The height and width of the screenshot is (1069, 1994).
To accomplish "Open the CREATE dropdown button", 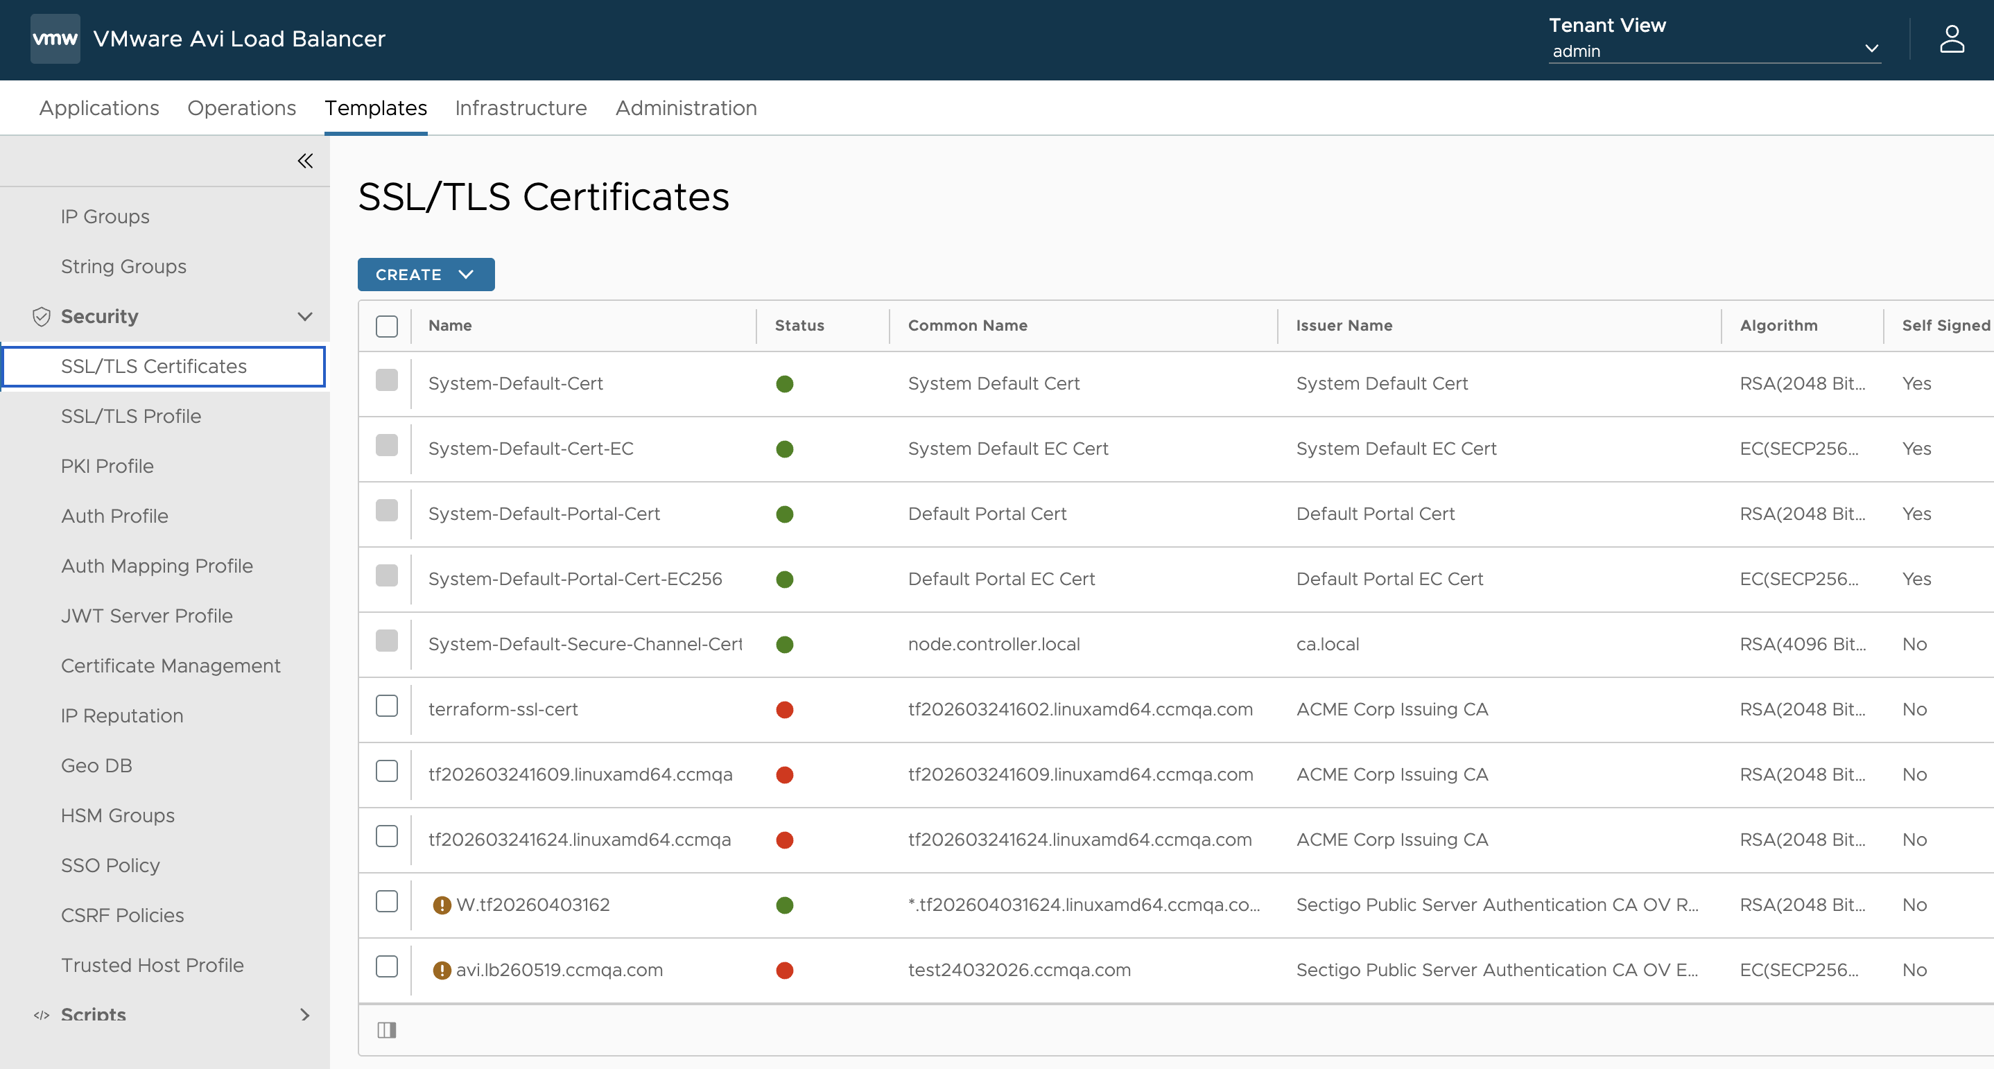I will click(426, 275).
